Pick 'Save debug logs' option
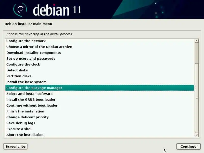Image resolution: width=204 pixels, height=153 pixels. click(x=100, y=123)
